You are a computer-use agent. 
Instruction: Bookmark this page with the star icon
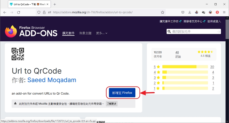coord(163,13)
